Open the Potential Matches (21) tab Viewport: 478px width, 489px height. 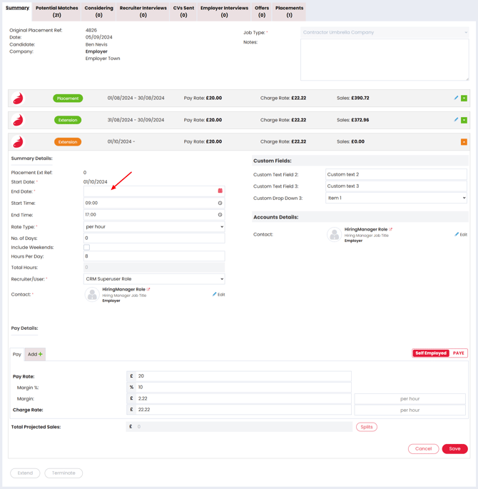point(56,11)
